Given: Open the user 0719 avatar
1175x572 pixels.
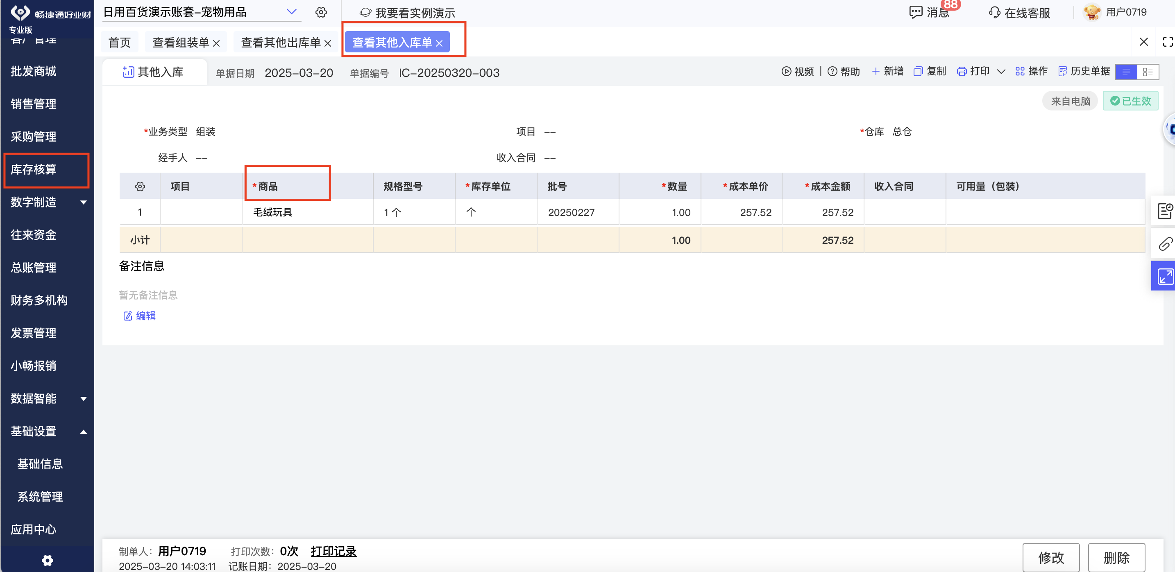Looking at the screenshot, I should point(1091,12).
